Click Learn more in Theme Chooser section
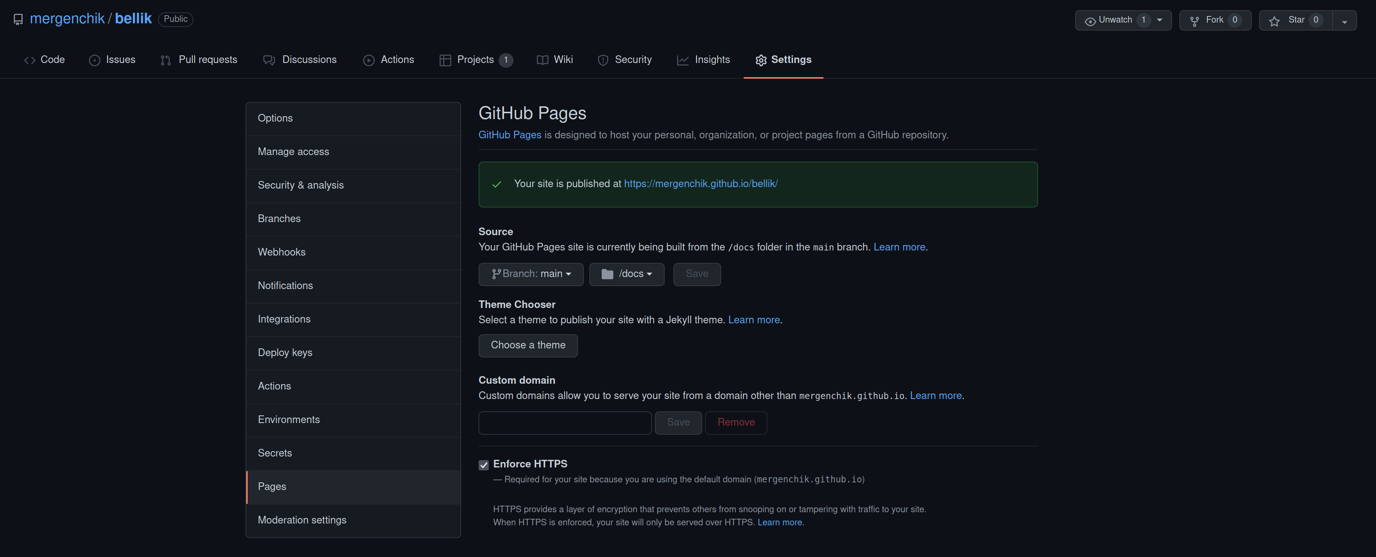Viewport: 1376px width, 557px height. 754,320
